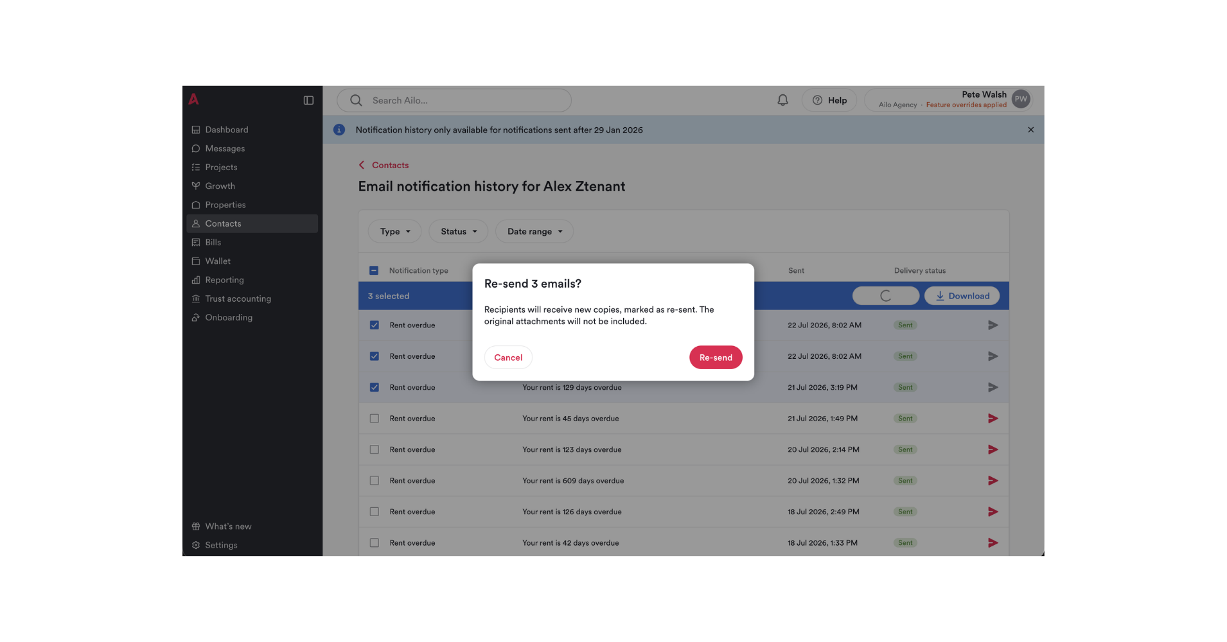The image size is (1227, 642).
Task: Open Projects in the sidebar
Action: point(252,167)
